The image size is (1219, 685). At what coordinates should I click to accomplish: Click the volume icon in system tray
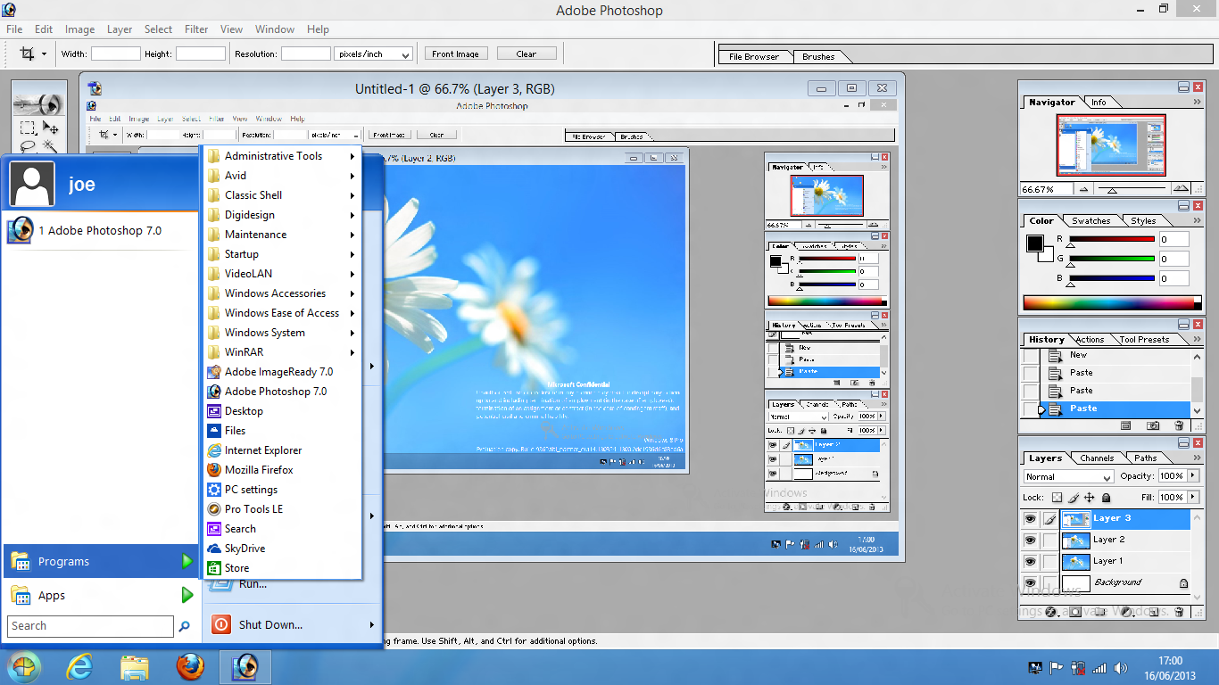click(x=1119, y=667)
